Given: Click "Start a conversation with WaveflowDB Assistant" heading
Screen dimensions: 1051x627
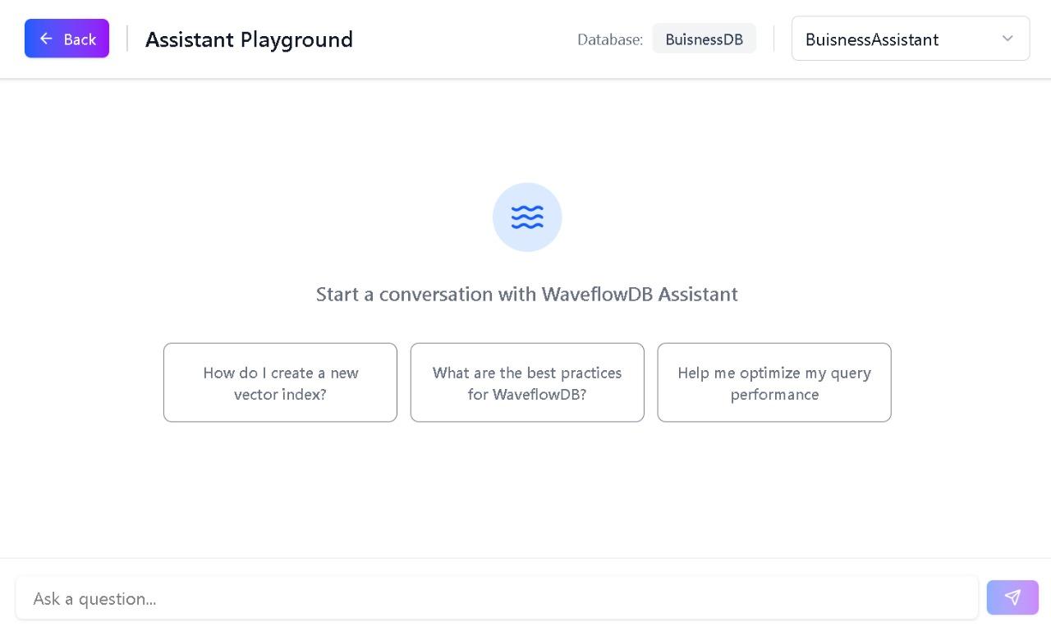Looking at the screenshot, I should point(526,294).
